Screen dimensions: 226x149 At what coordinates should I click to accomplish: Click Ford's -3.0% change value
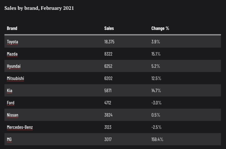pyautogui.click(x=156, y=103)
